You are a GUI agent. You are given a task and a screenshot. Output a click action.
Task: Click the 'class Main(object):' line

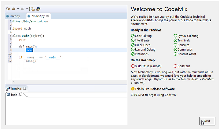(x=28, y=36)
